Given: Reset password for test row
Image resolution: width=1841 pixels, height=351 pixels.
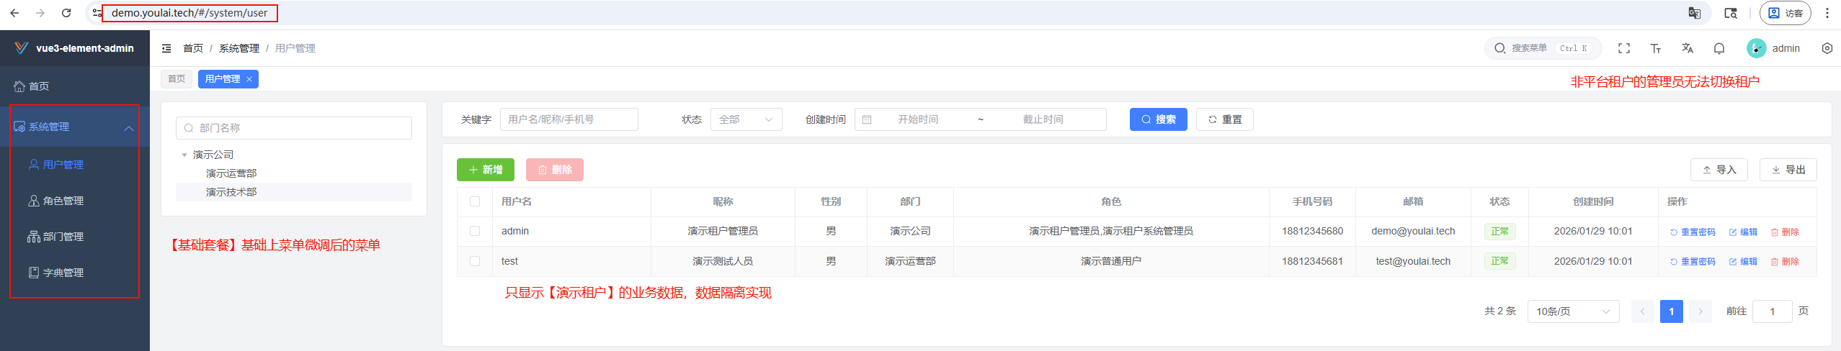Looking at the screenshot, I should point(1693,262).
